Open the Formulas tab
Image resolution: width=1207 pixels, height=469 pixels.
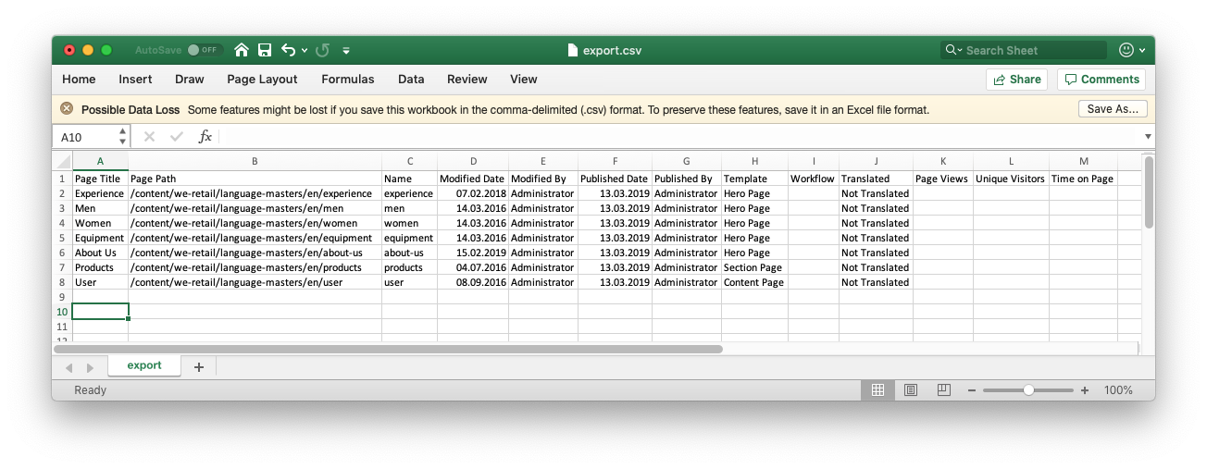tap(348, 80)
